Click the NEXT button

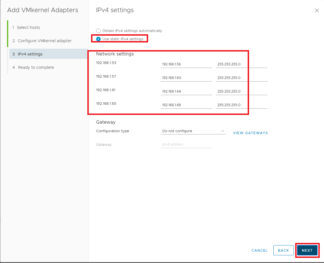click(x=307, y=250)
